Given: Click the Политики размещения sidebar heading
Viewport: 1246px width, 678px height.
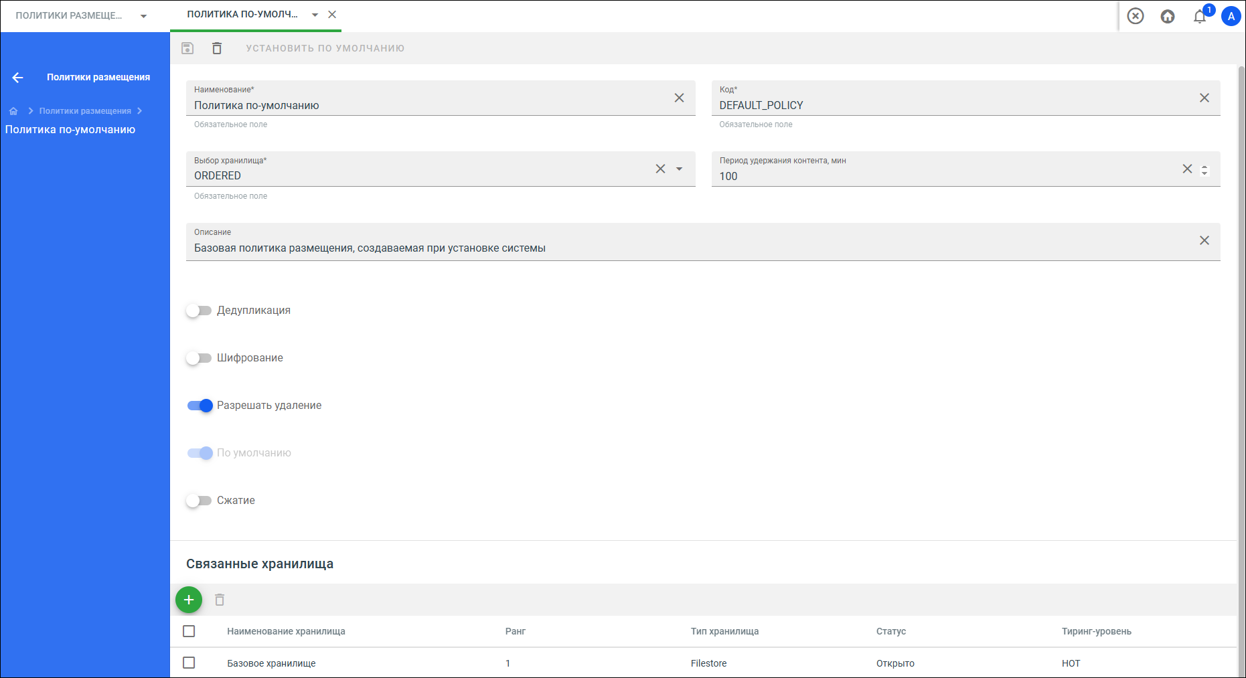Looking at the screenshot, I should click(x=98, y=77).
